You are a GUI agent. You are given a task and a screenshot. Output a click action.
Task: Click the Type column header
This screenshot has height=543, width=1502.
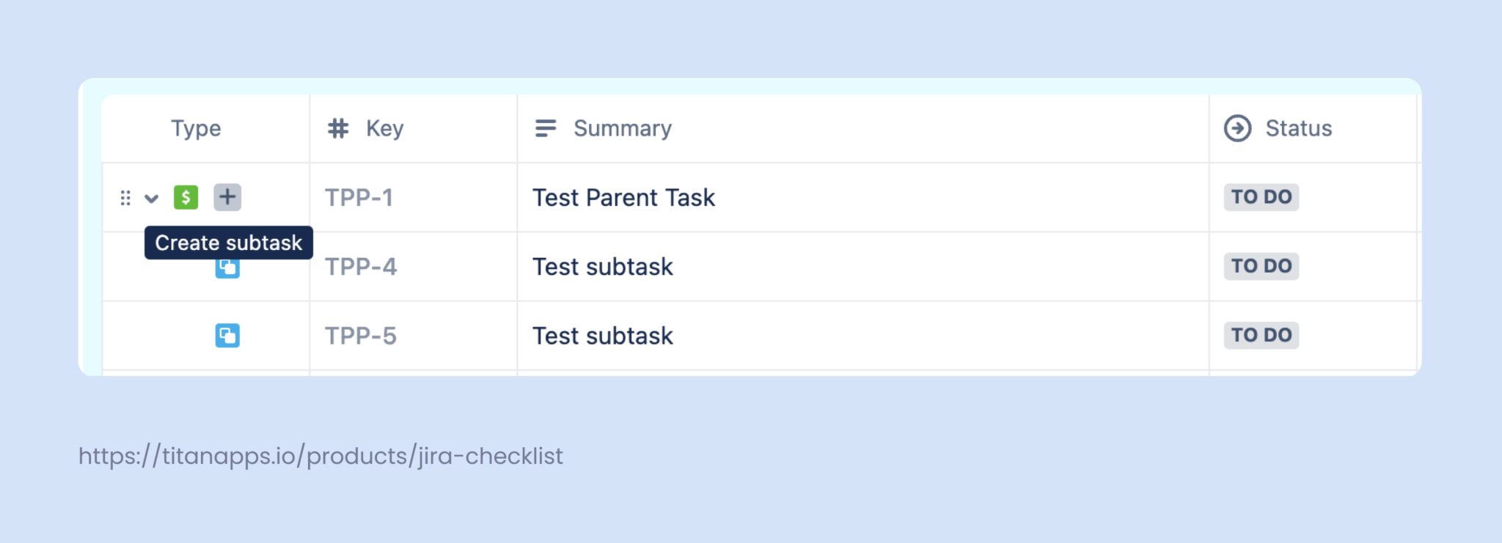point(196,128)
